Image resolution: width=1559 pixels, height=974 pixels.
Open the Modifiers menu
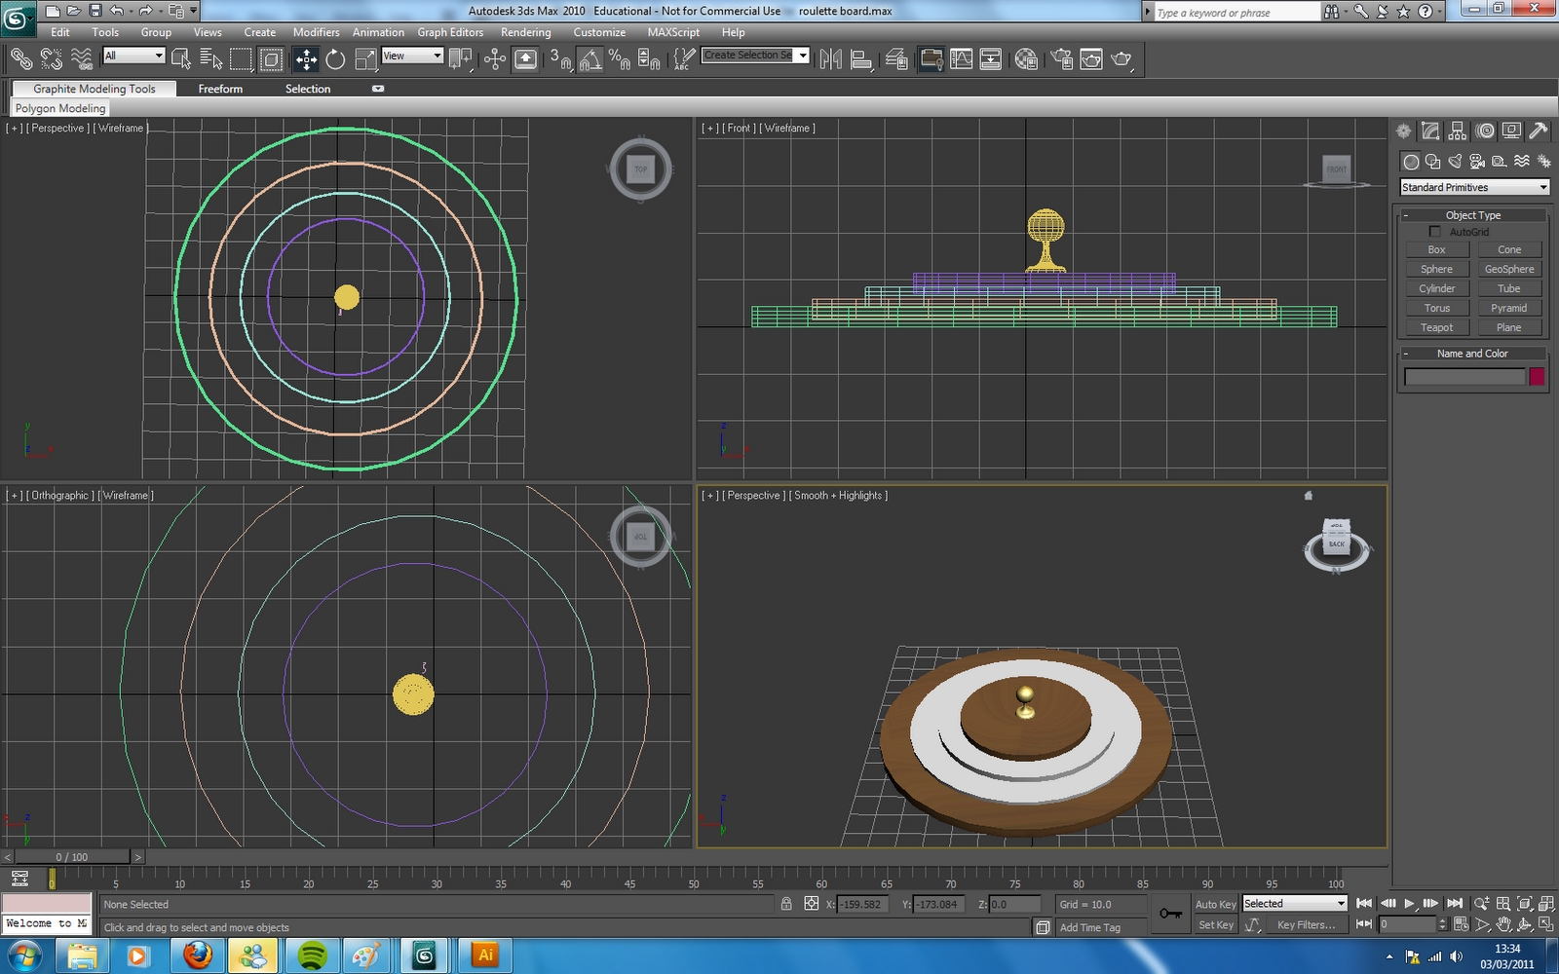[x=316, y=32]
